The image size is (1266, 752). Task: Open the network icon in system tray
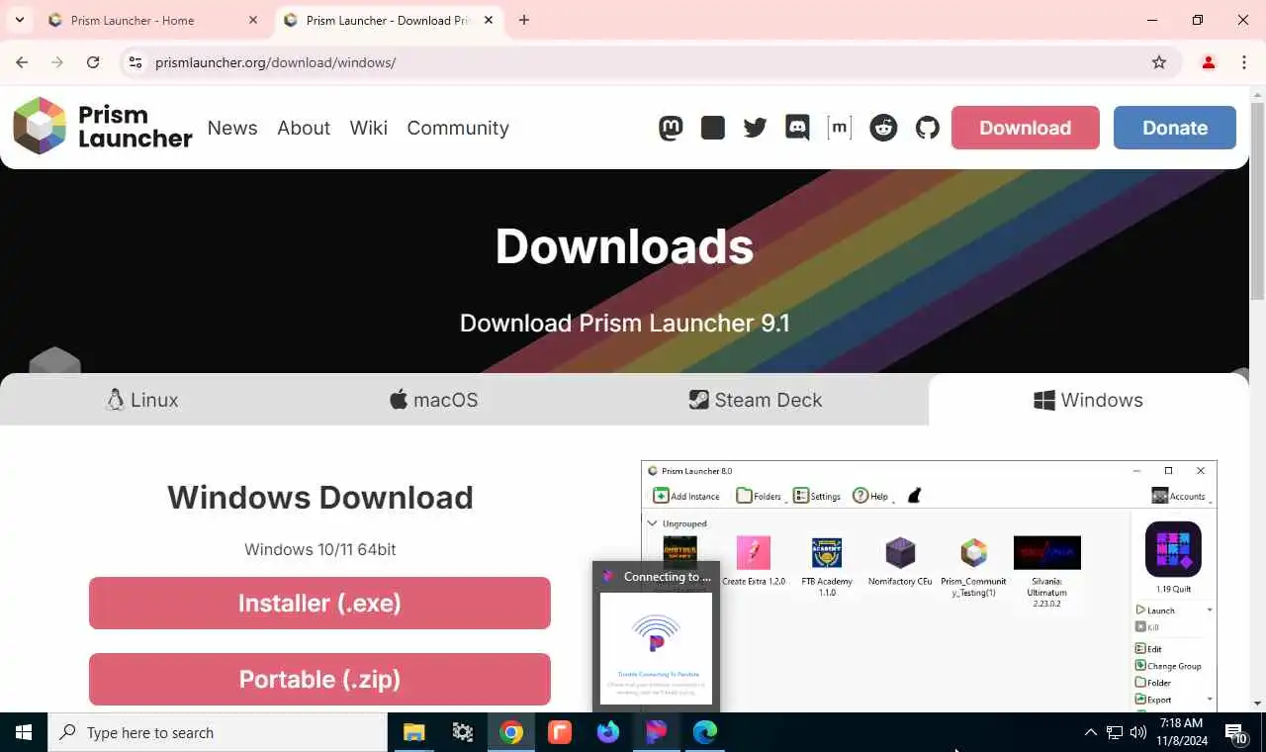[1115, 732]
